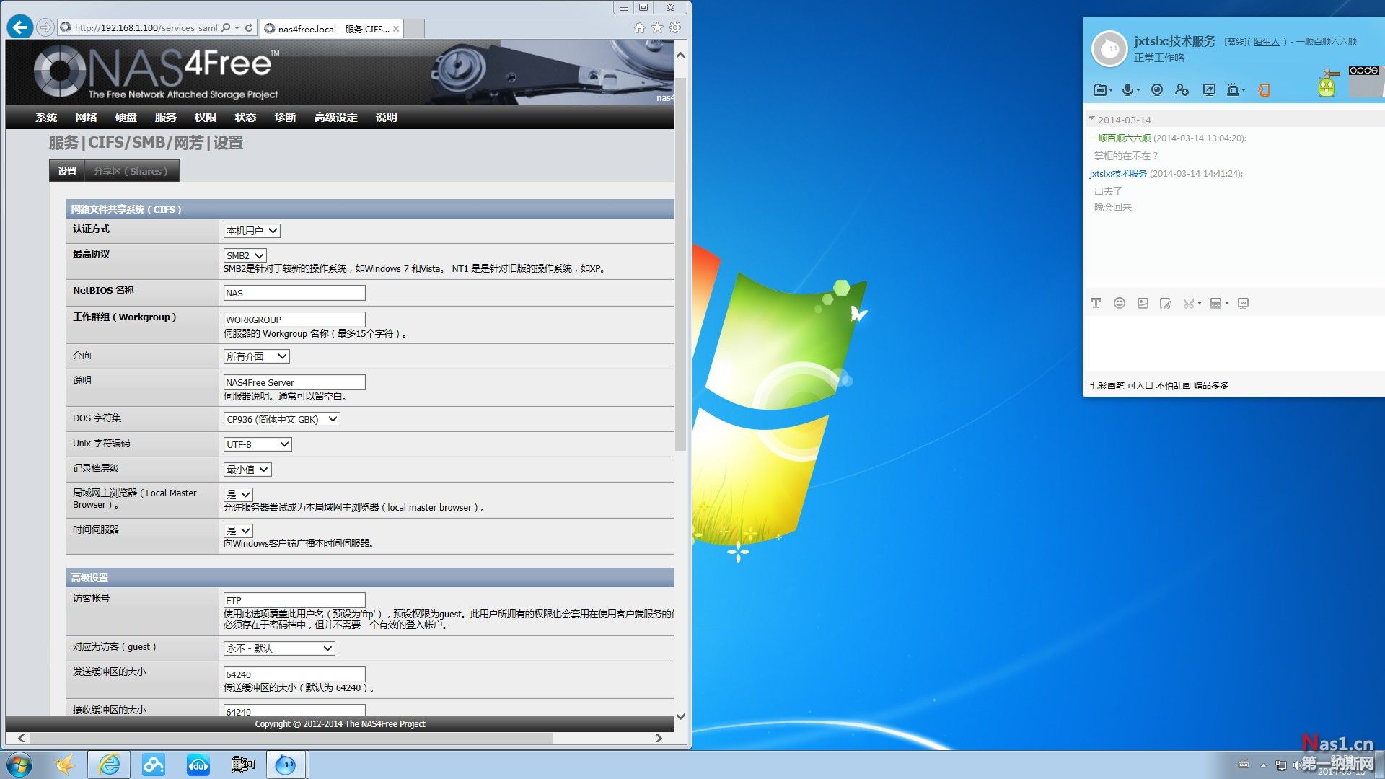Click the browser forward arrow button
This screenshot has width=1385, height=779.
tap(45, 27)
